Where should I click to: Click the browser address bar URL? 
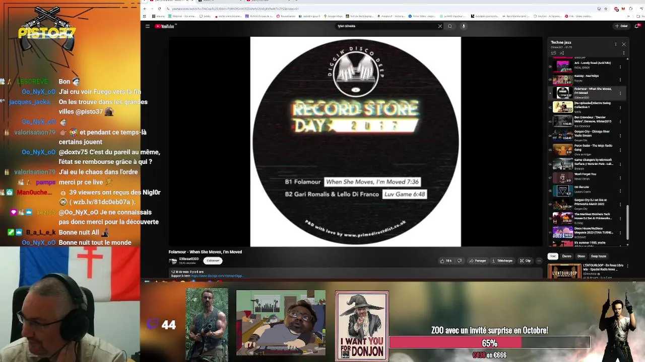(235, 9)
